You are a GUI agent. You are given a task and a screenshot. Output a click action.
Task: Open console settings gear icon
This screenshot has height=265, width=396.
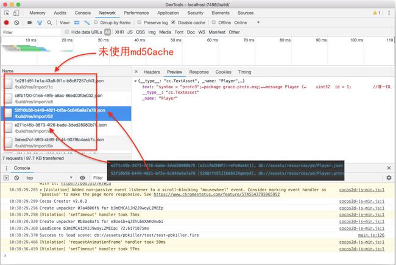click(389, 178)
